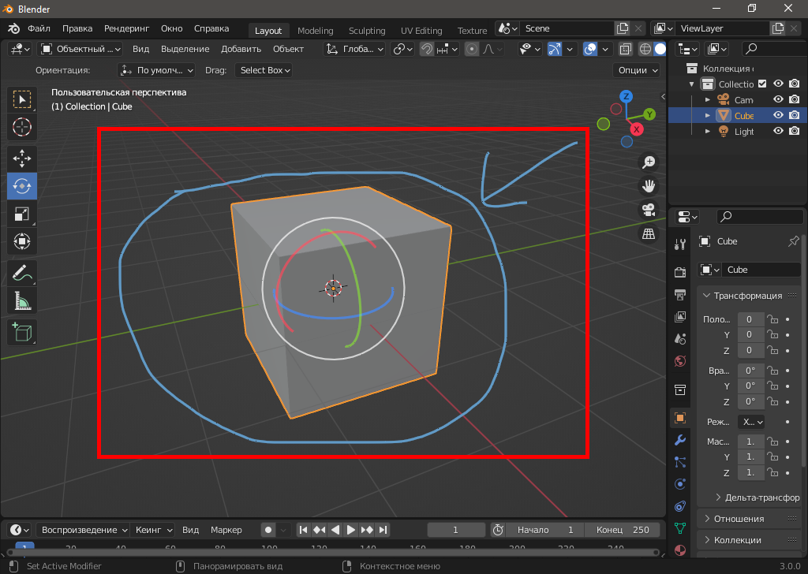Toggle camera view in the viewport

coord(649,211)
